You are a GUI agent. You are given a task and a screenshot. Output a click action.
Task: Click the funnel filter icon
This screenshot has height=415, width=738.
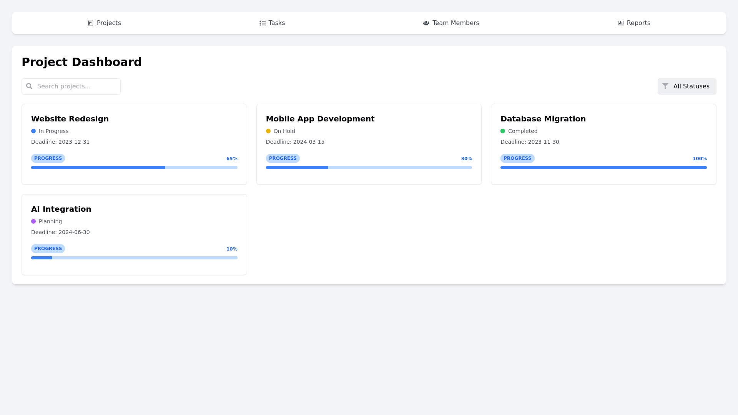(x=665, y=86)
